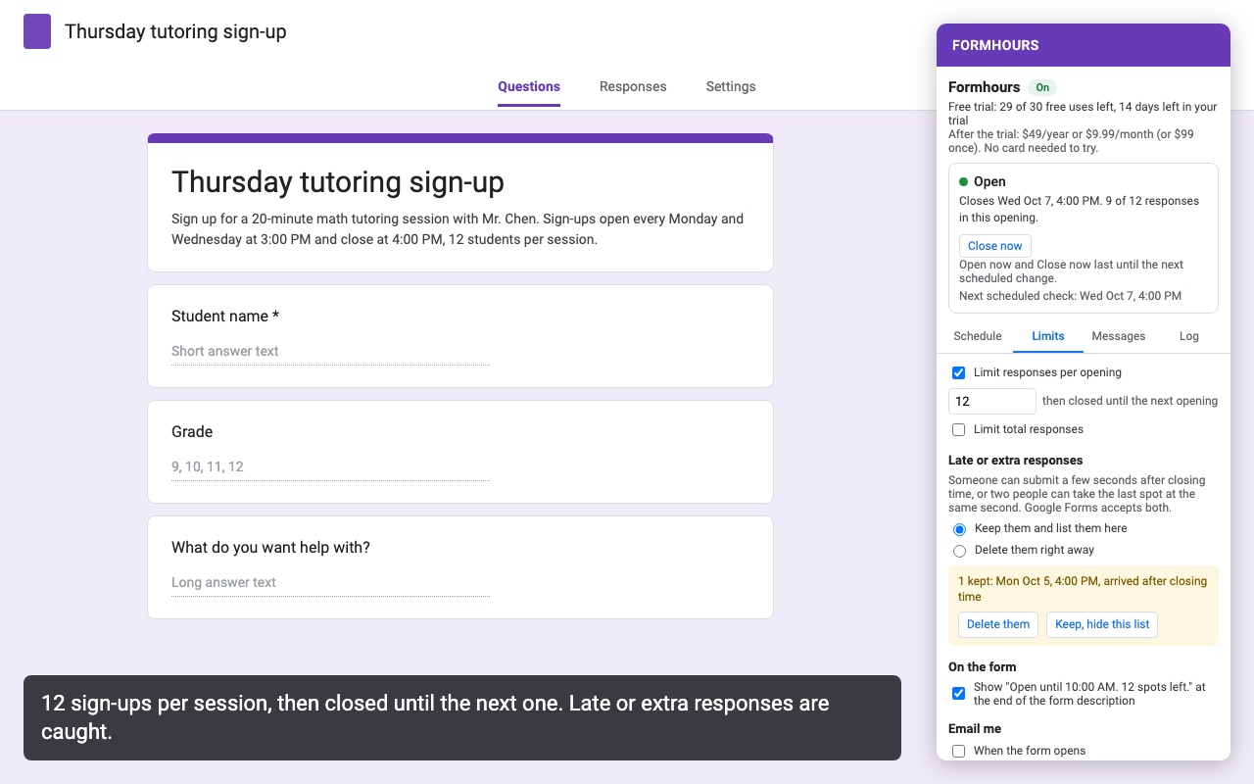Enable email when the form opens
The width and height of the screenshot is (1254, 784).
pyautogui.click(x=958, y=751)
